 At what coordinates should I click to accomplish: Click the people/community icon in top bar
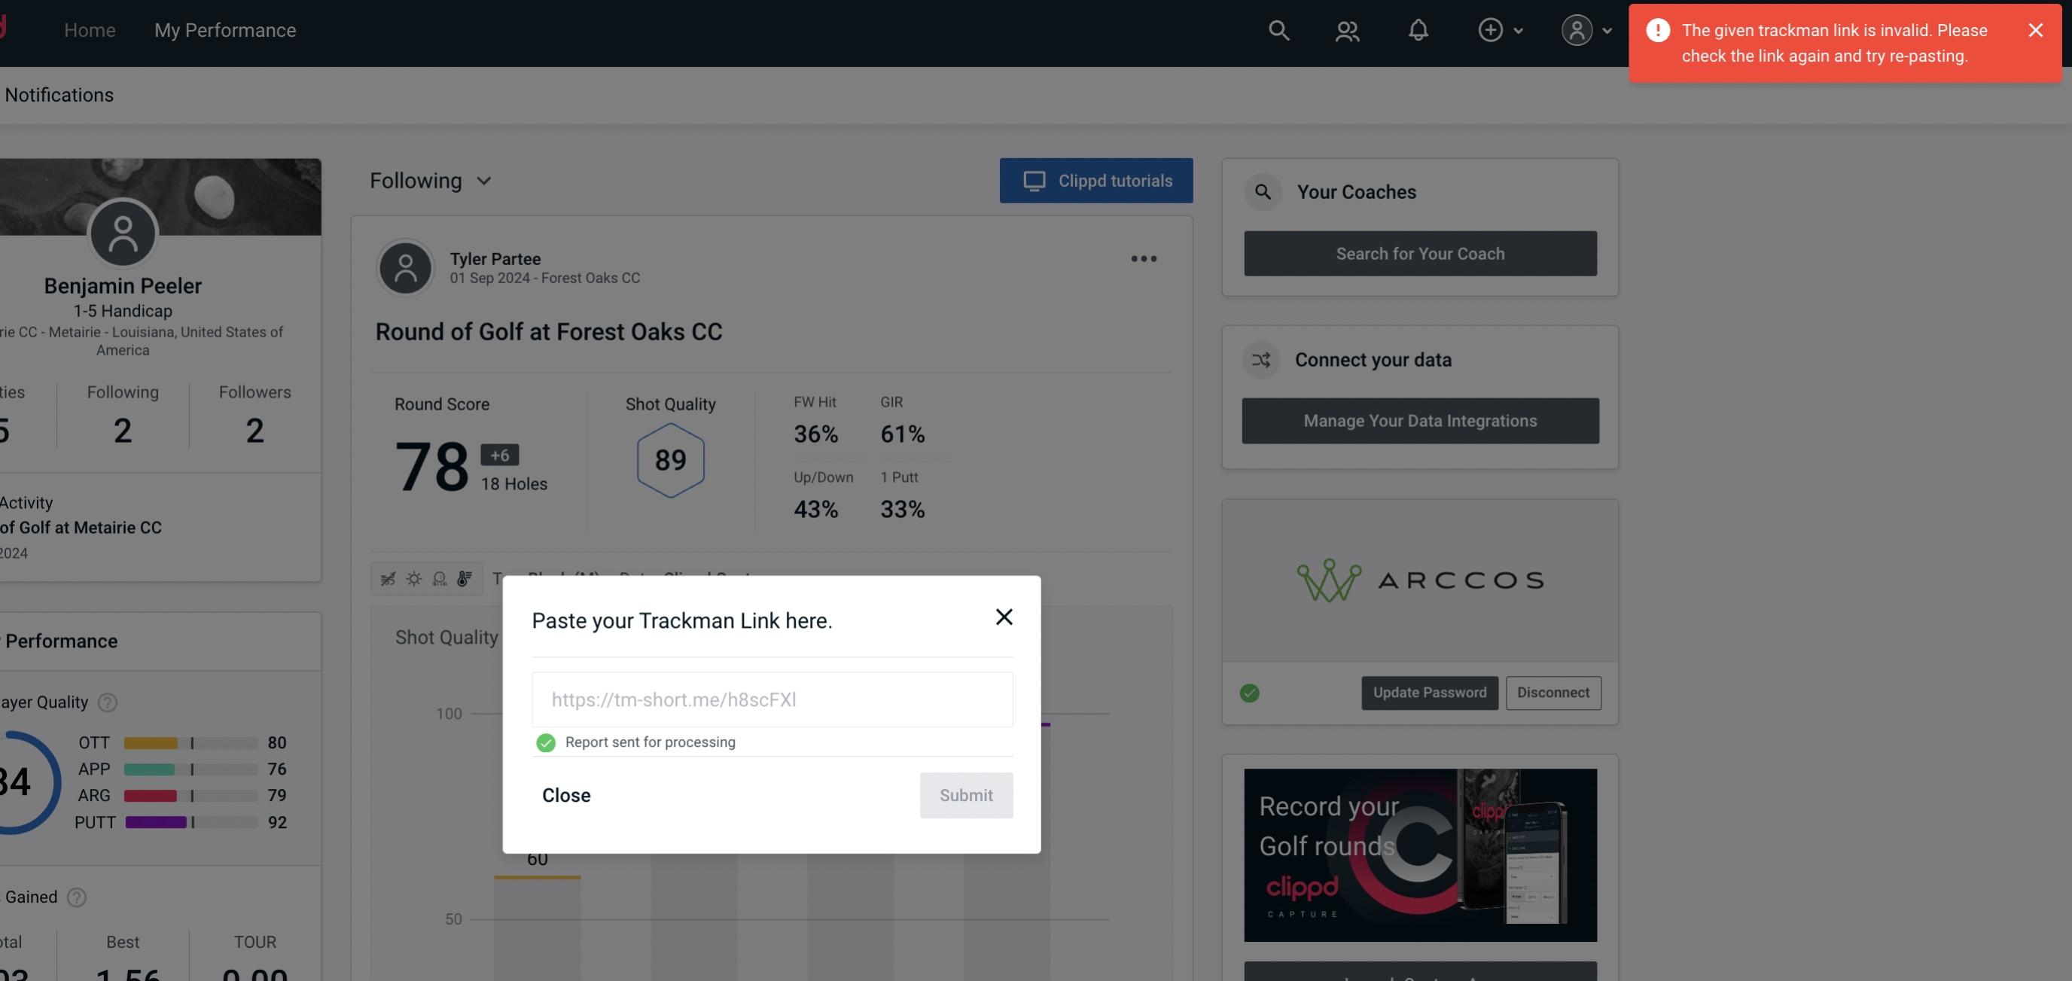(1346, 29)
